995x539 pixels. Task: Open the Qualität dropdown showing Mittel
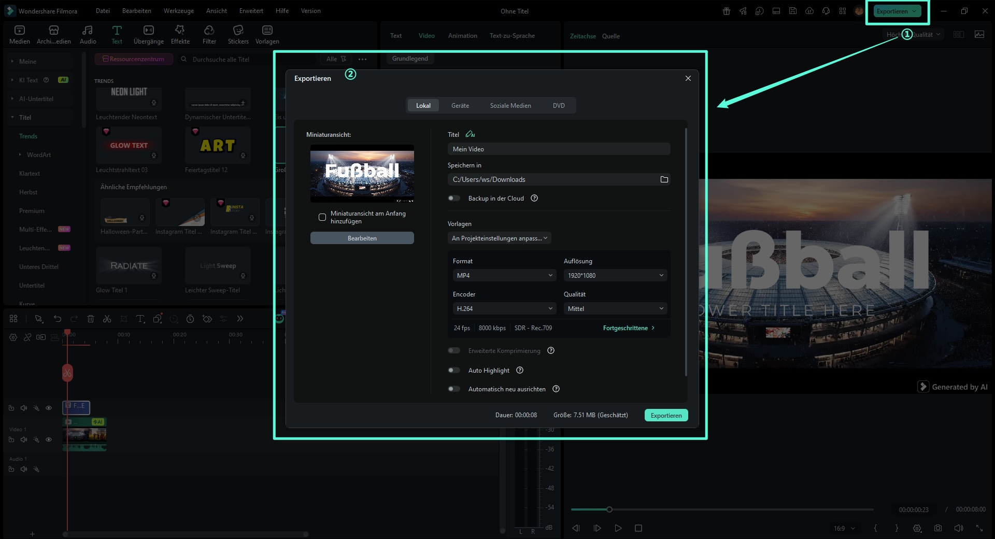tap(615, 308)
